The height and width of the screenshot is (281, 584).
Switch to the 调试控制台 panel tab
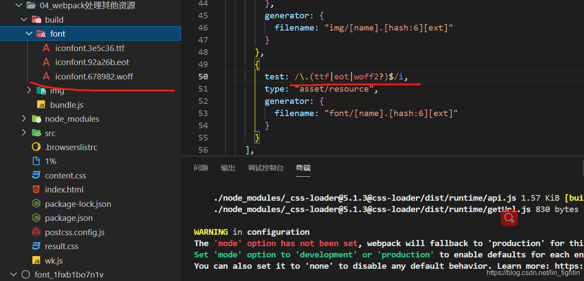[x=266, y=168]
